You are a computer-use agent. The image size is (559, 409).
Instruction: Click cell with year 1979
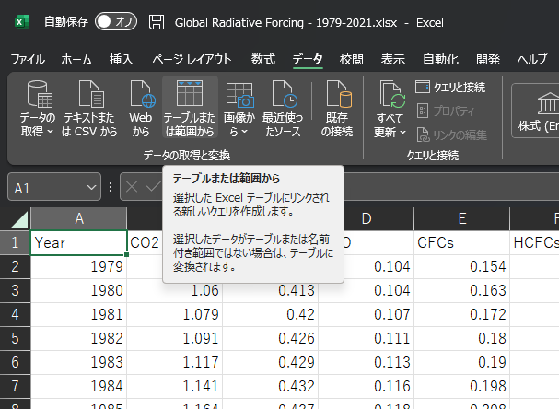(79, 266)
